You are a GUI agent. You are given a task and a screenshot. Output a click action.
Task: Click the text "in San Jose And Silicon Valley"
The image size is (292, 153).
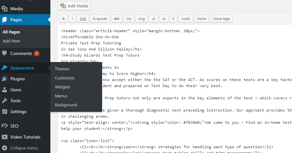point(96,49)
